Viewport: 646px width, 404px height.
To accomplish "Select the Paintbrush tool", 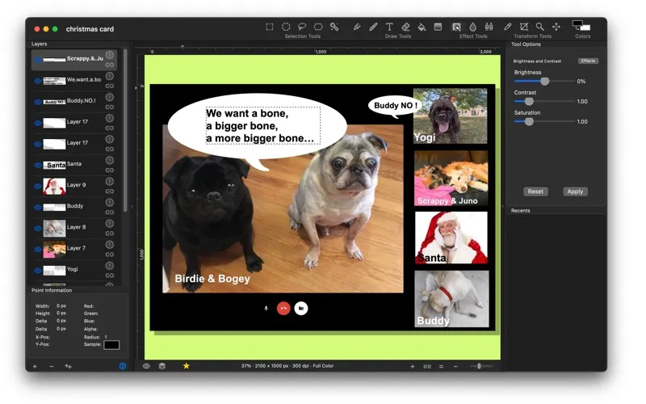I will (373, 27).
